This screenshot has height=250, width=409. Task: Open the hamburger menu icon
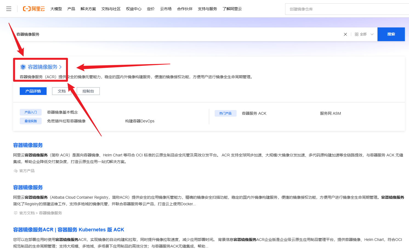click(9, 9)
